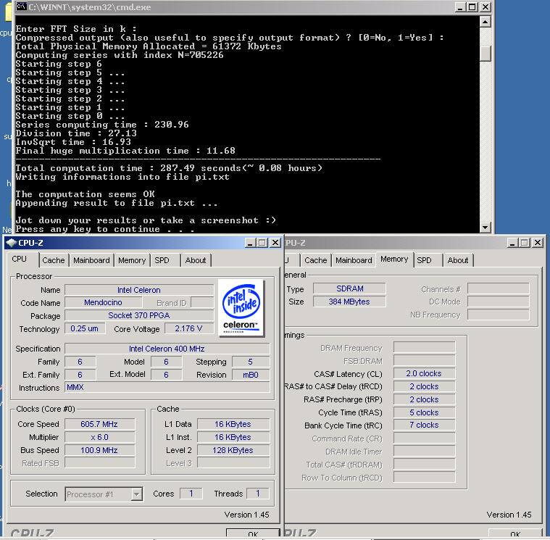Image resolution: width=550 pixels, height=540 pixels.
Task: Click the Code Name value 'Mendocino'
Action: click(104, 302)
